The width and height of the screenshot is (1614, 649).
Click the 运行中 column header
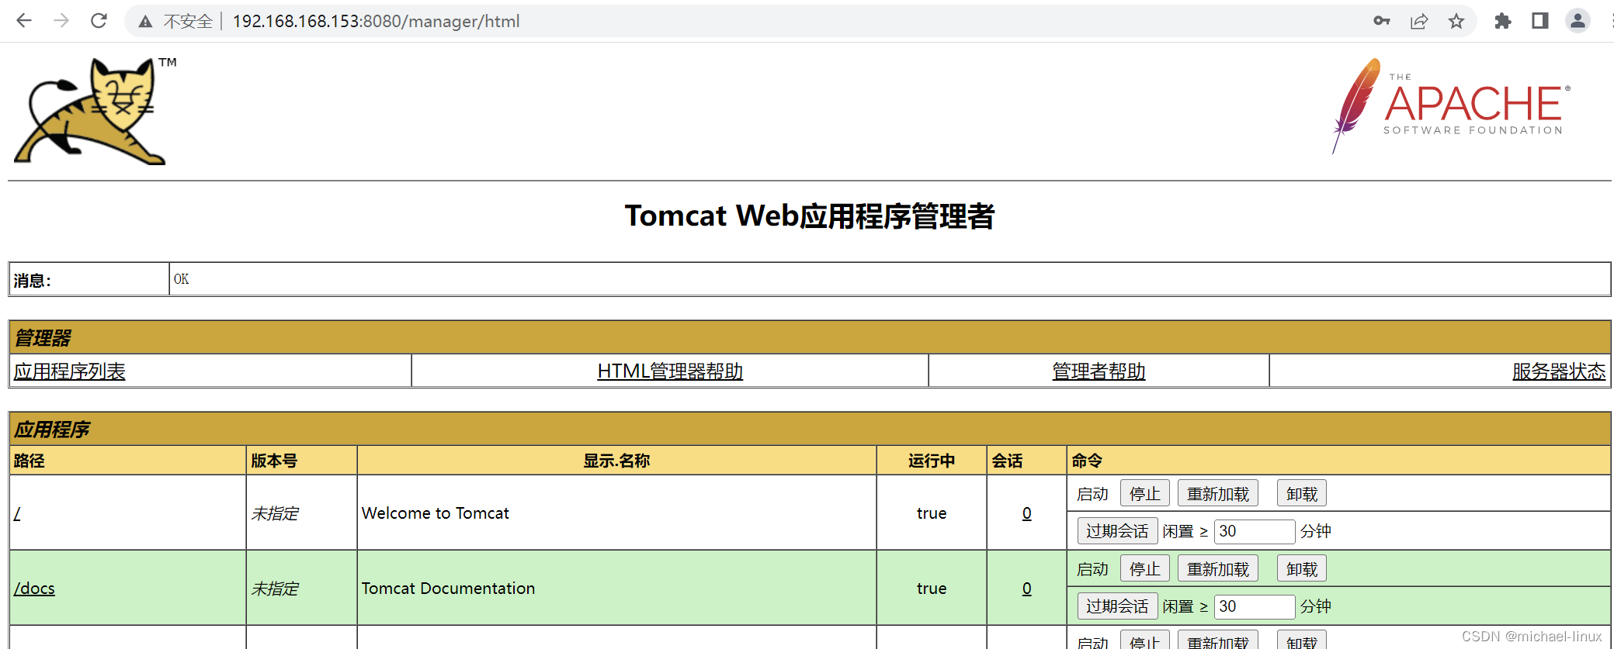click(932, 461)
